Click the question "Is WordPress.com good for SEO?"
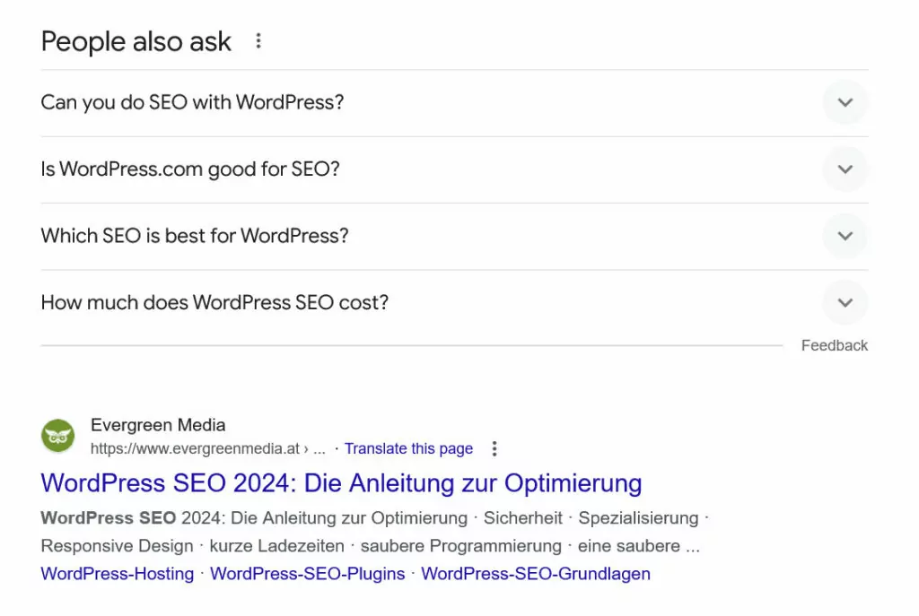The width and height of the screenshot is (919, 616). pos(190,169)
